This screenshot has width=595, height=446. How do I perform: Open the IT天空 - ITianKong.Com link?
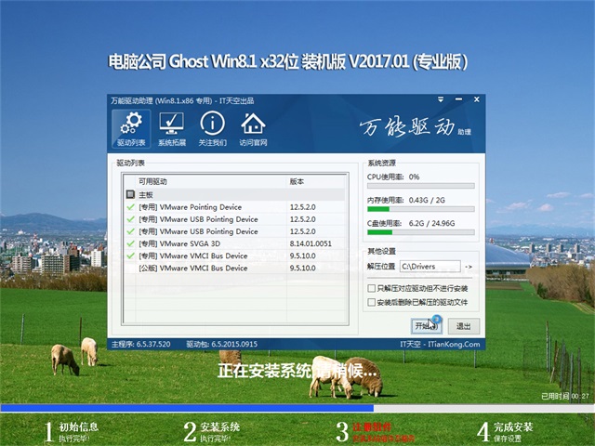point(440,344)
